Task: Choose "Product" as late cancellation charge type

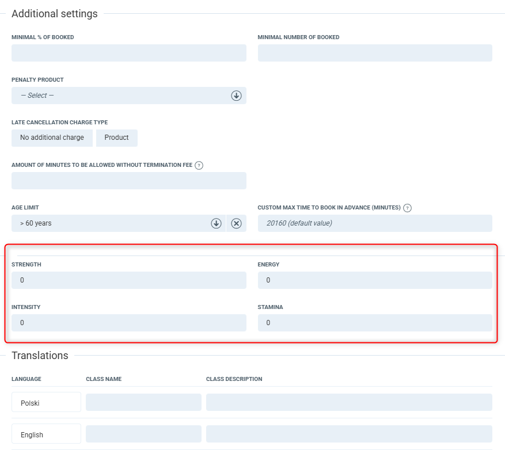Action: click(x=116, y=138)
